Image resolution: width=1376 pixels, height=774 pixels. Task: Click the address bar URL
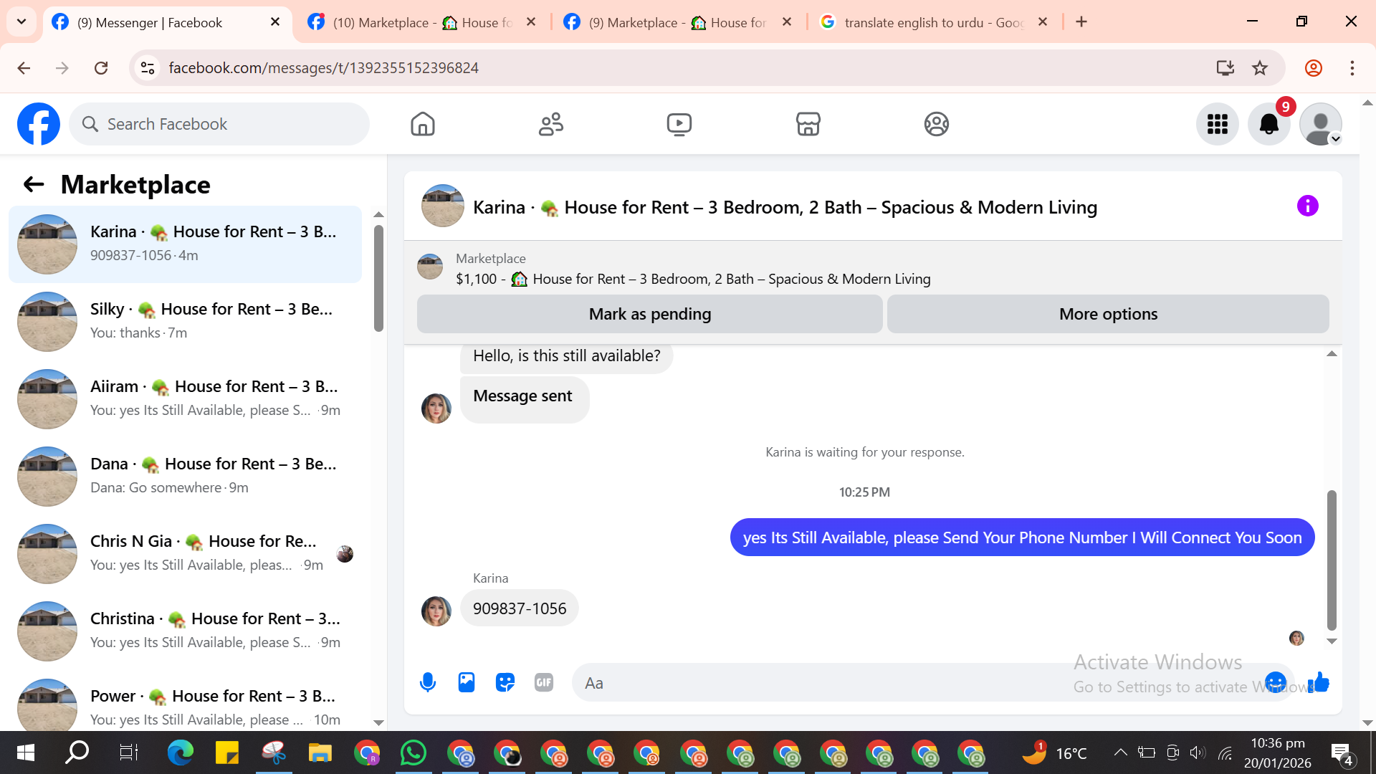(x=324, y=68)
